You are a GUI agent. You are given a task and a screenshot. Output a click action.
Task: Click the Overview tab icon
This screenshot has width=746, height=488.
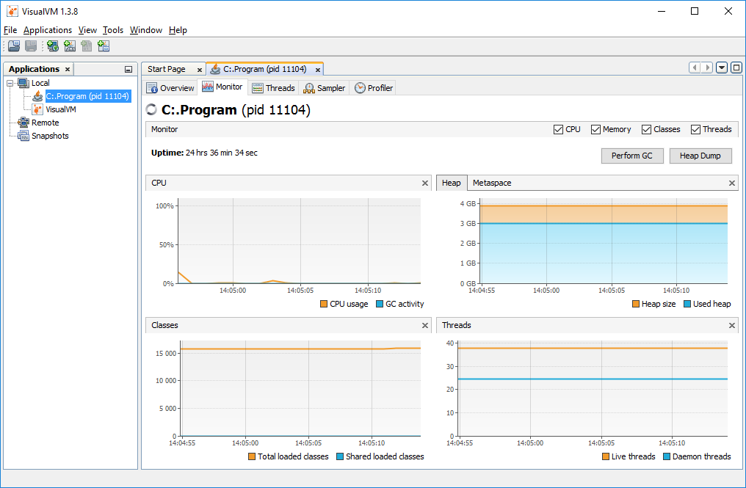click(x=152, y=88)
